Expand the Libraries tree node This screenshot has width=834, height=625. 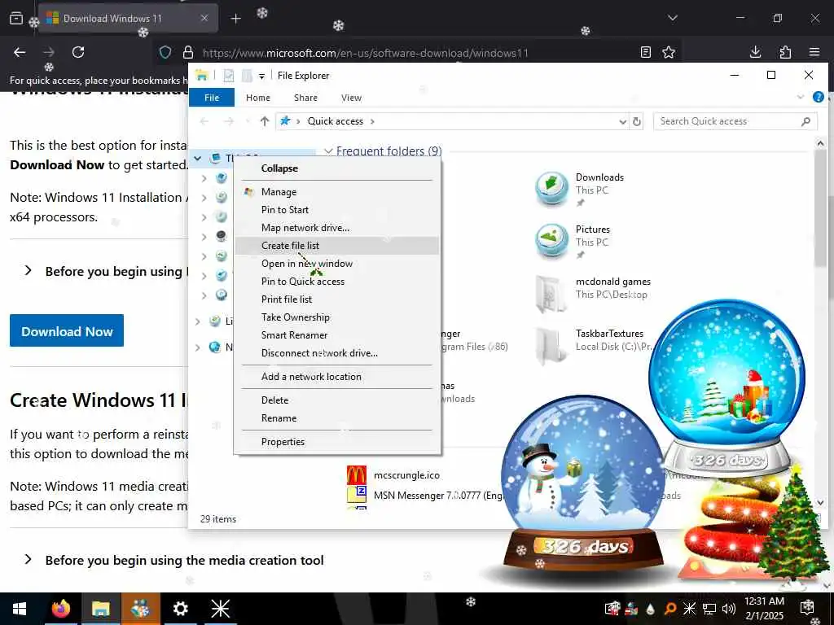(197, 321)
